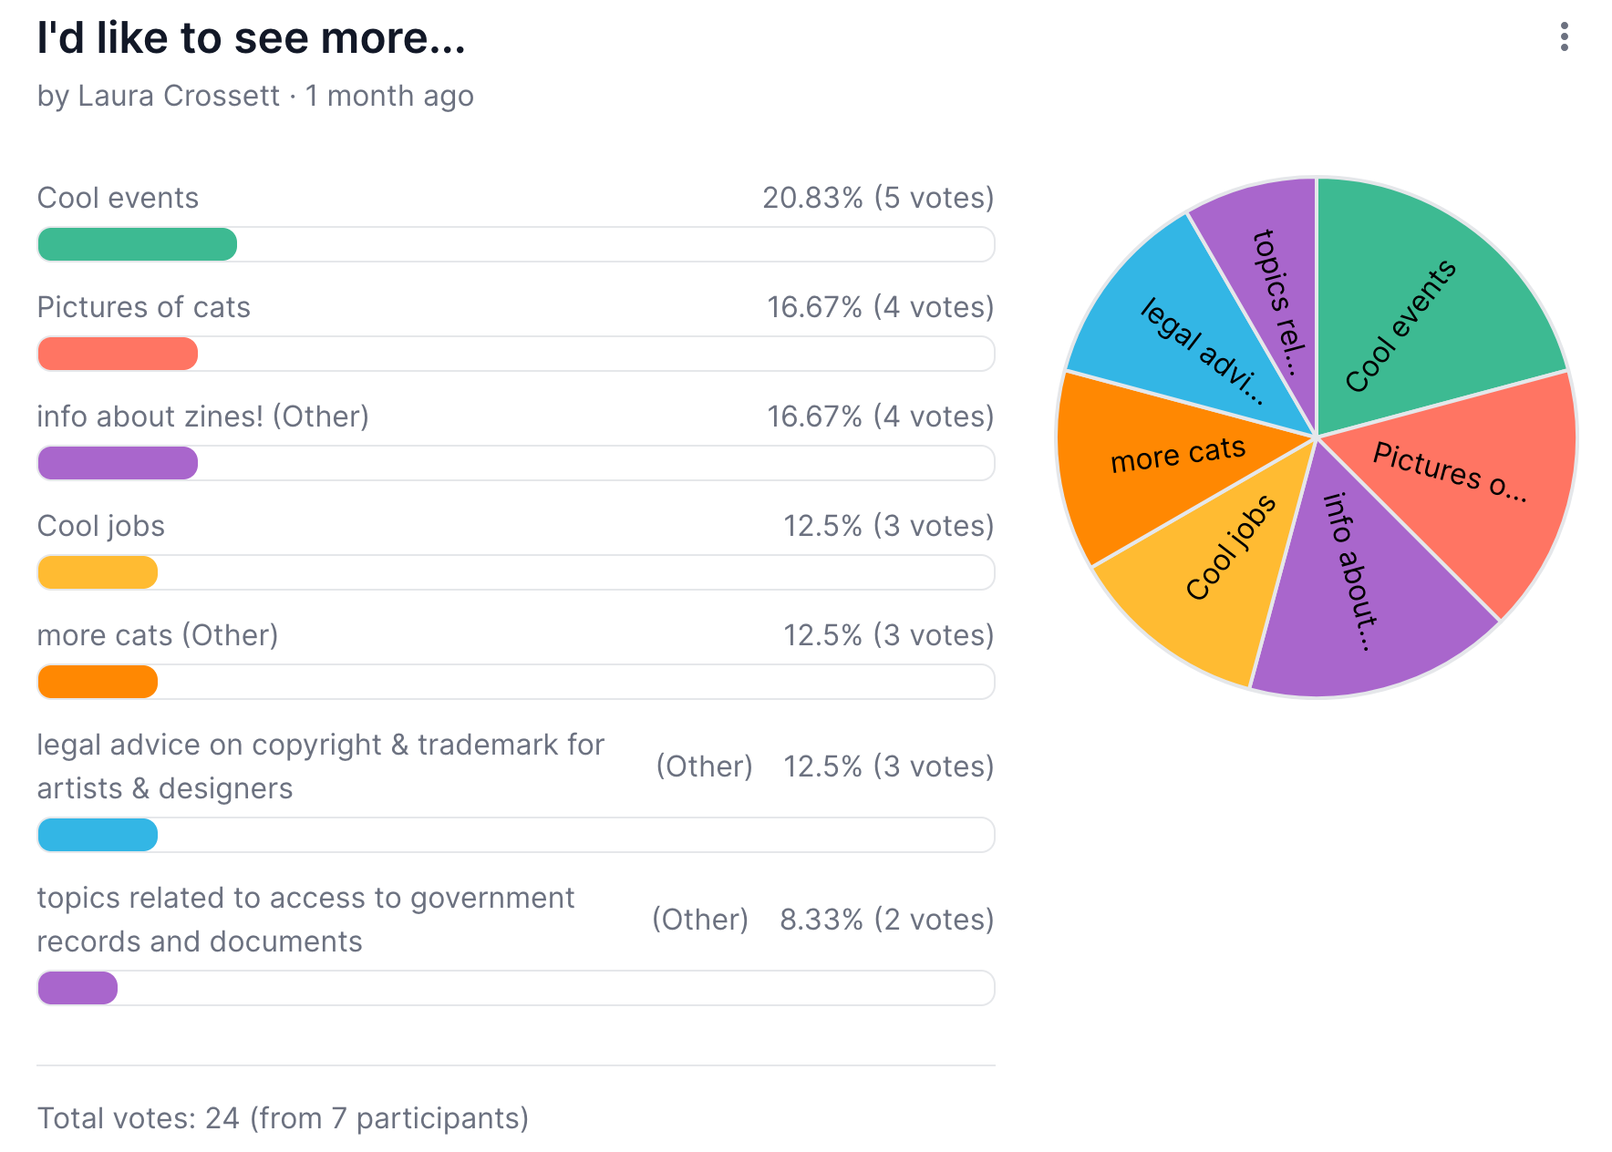Click the Cool events result bar
Screen dimensions: 1612x1152
point(137,243)
